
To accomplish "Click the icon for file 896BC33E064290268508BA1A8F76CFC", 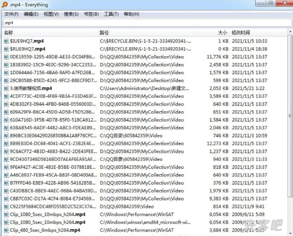I will tap(6, 136).
